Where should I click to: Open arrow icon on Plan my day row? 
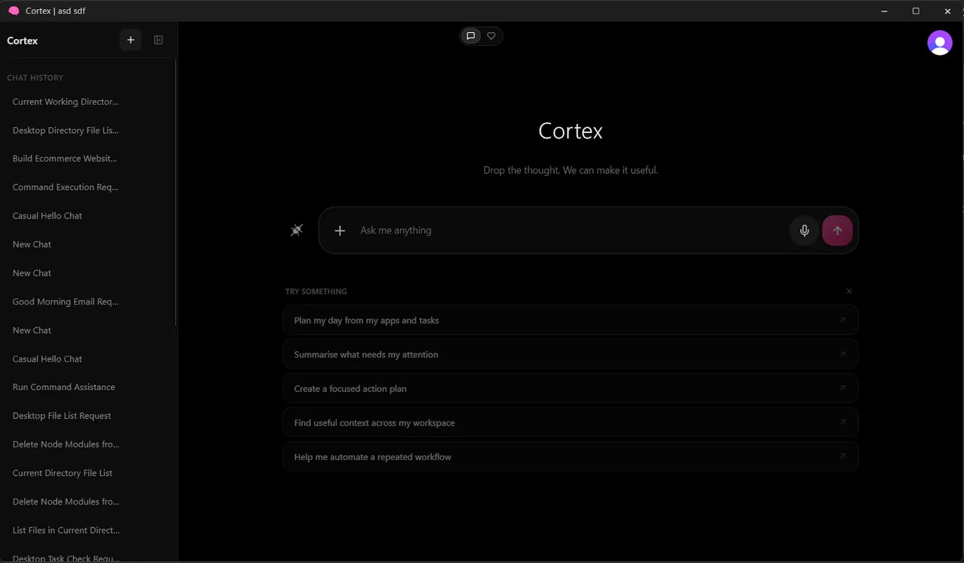[842, 320]
